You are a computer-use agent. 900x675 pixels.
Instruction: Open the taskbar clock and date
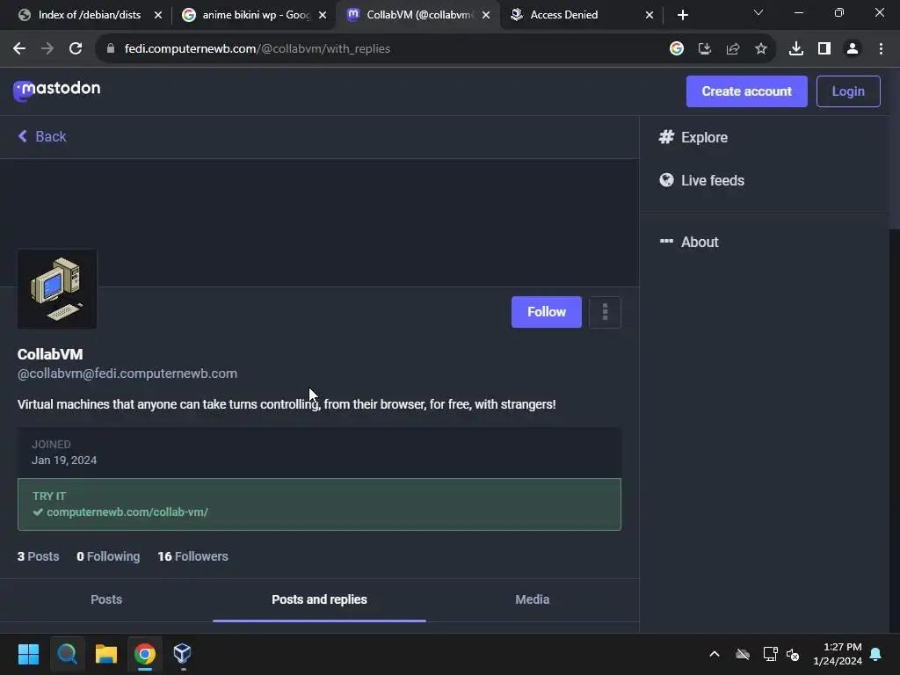pyautogui.click(x=838, y=654)
